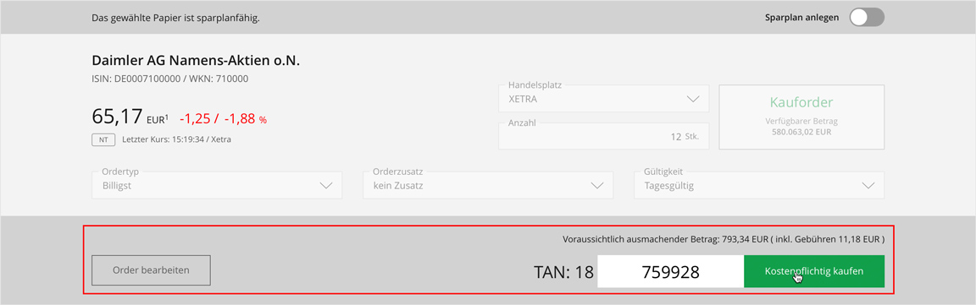Click the chevron arrow in Gültigkeit field

click(868, 185)
